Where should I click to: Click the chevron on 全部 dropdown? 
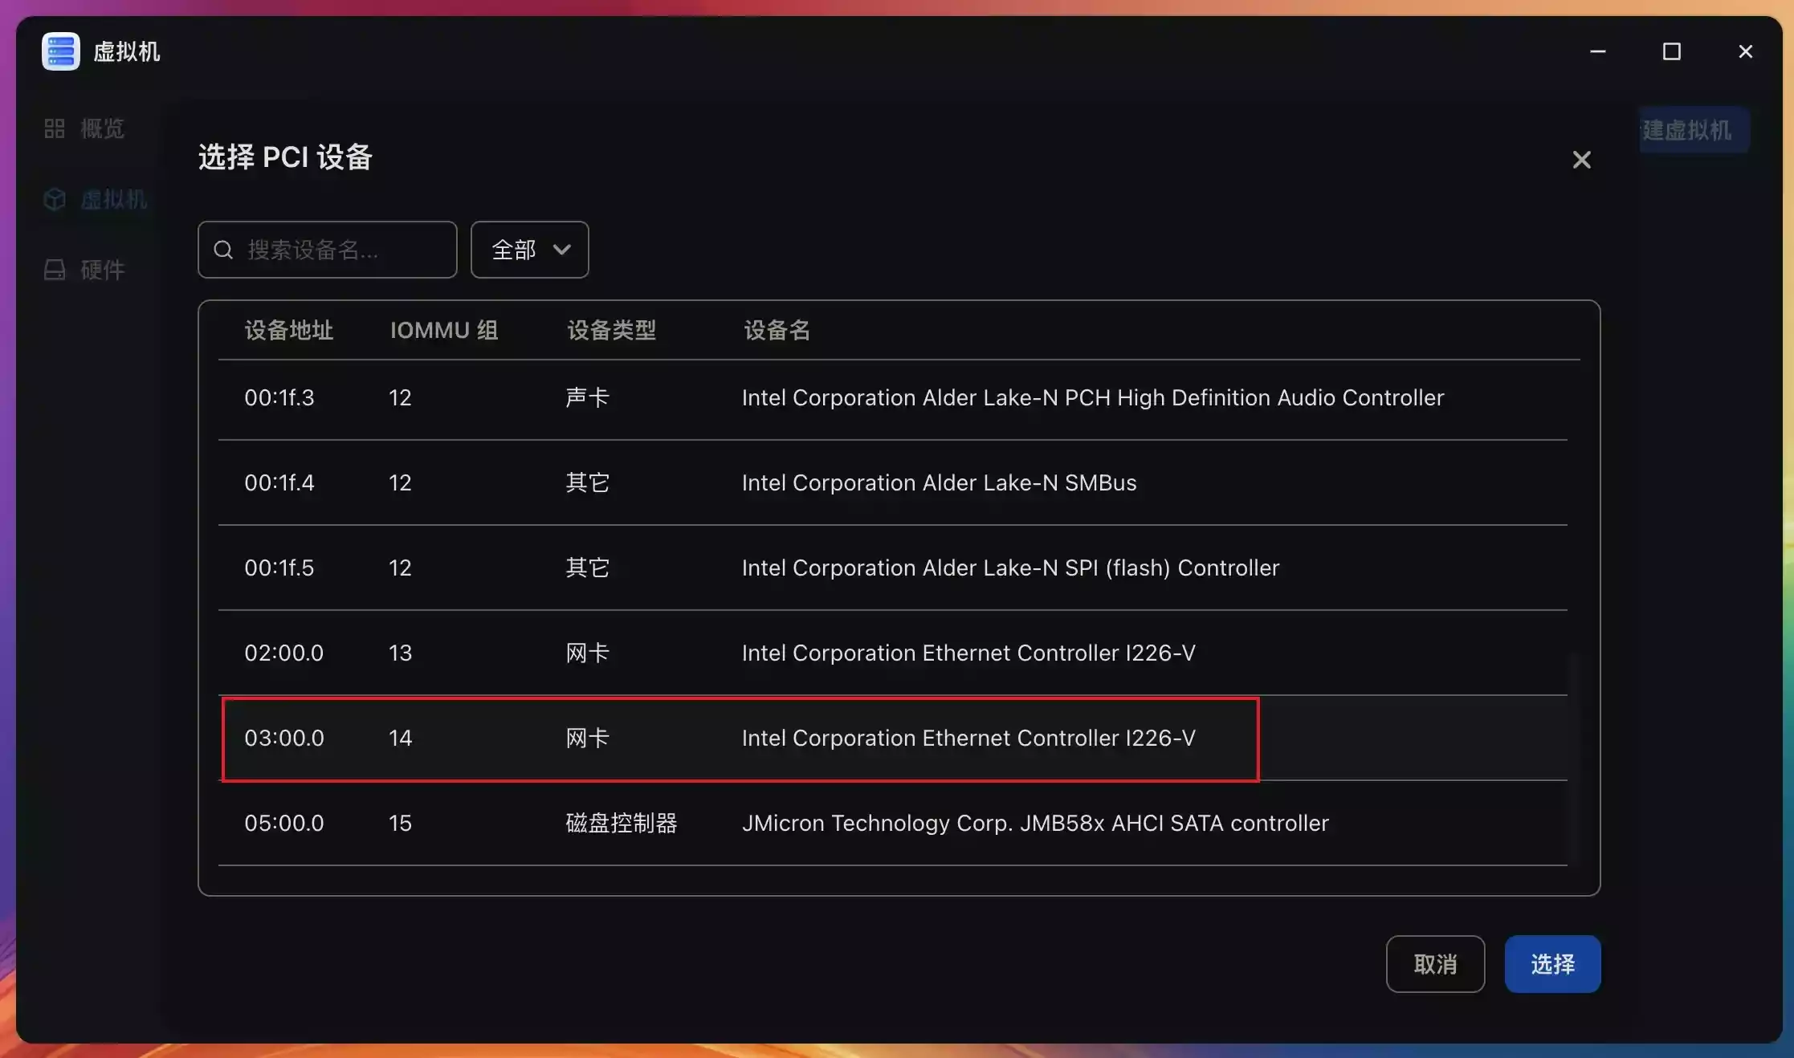(562, 250)
